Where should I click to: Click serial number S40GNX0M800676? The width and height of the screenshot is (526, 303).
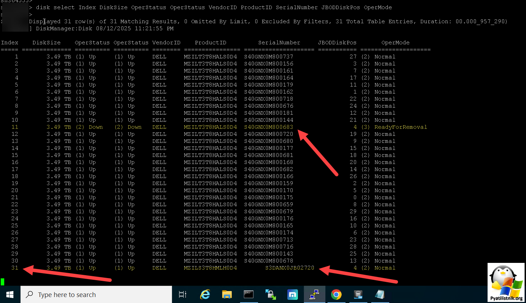coord(269,106)
